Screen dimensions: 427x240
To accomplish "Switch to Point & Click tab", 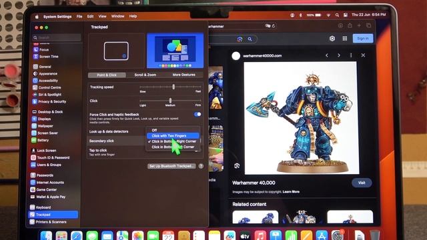I will pyautogui.click(x=107, y=75).
